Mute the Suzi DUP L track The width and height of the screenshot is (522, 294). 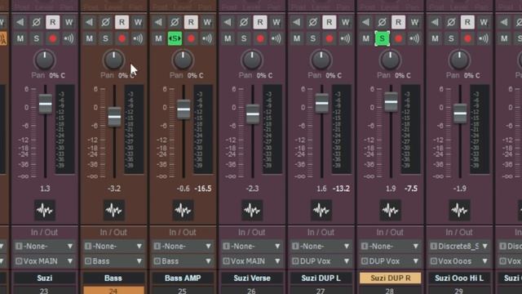pos(297,38)
